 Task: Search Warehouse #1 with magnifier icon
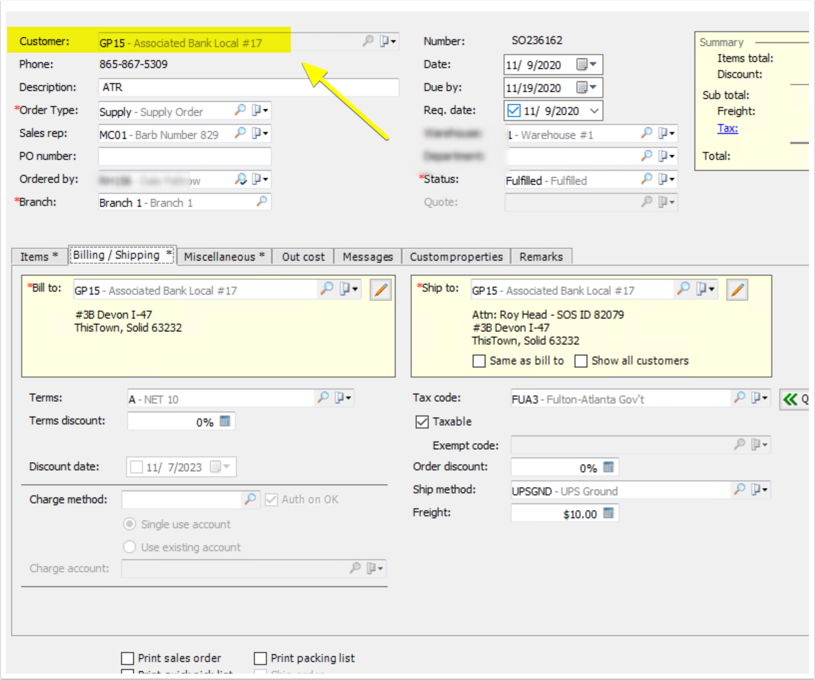point(646,133)
